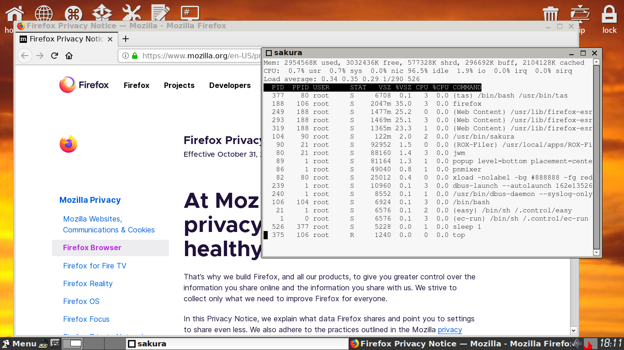This screenshot has width=624, height=350.
Task: Open the Projects navigation menu
Action: click(x=179, y=85)
